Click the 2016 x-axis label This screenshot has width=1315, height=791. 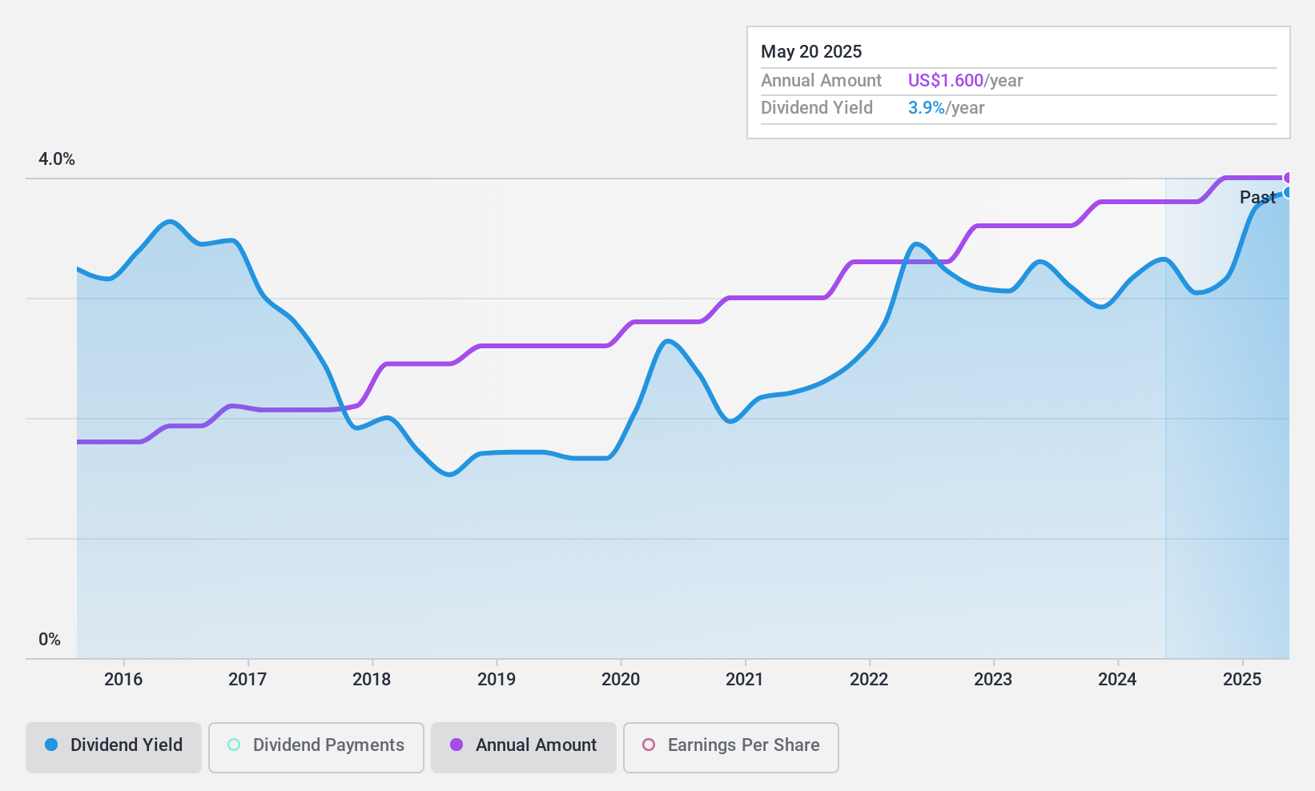[123, 680]
